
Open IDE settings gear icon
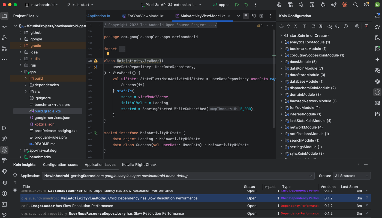[x=366, y=5]
